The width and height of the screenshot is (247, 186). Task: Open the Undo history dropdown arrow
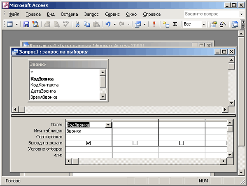pos(115,24)
